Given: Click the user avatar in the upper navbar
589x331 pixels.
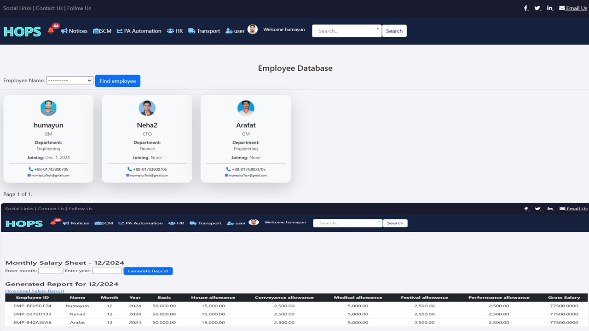Looking at the screenshot, I should click(x=253, y=29).
